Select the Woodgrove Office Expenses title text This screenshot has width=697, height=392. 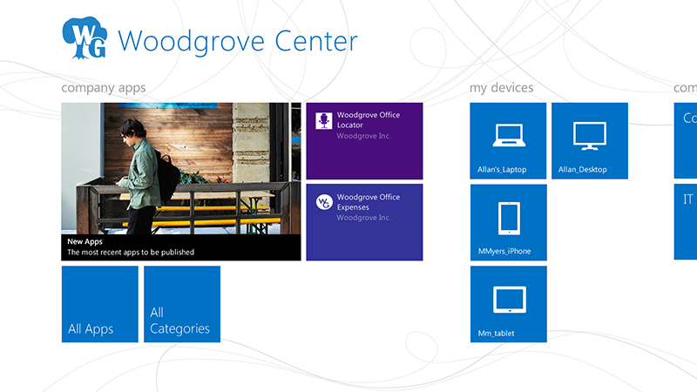pyautogui.click(x=368, y=202)
